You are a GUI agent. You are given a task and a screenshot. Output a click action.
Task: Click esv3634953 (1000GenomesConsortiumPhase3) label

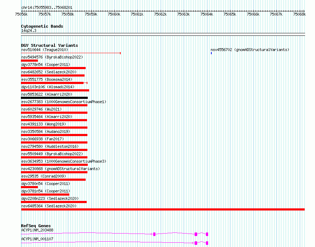point(64,161)
